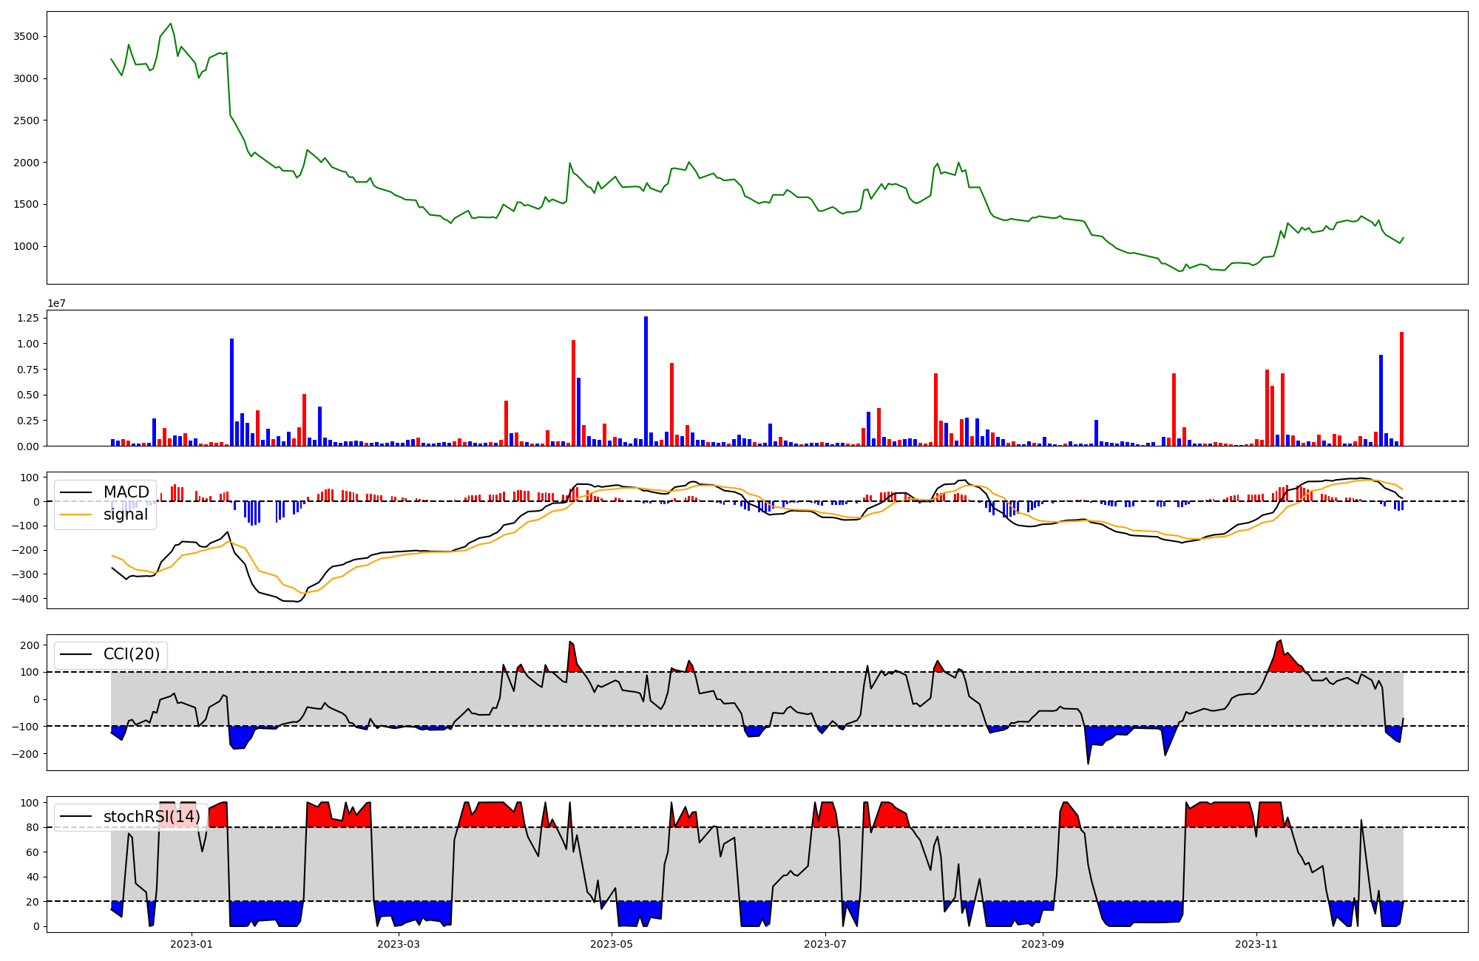Click the 2023-03 date axis label
This screenshot has width=1479, height=961.
click(x=399, y=944)
